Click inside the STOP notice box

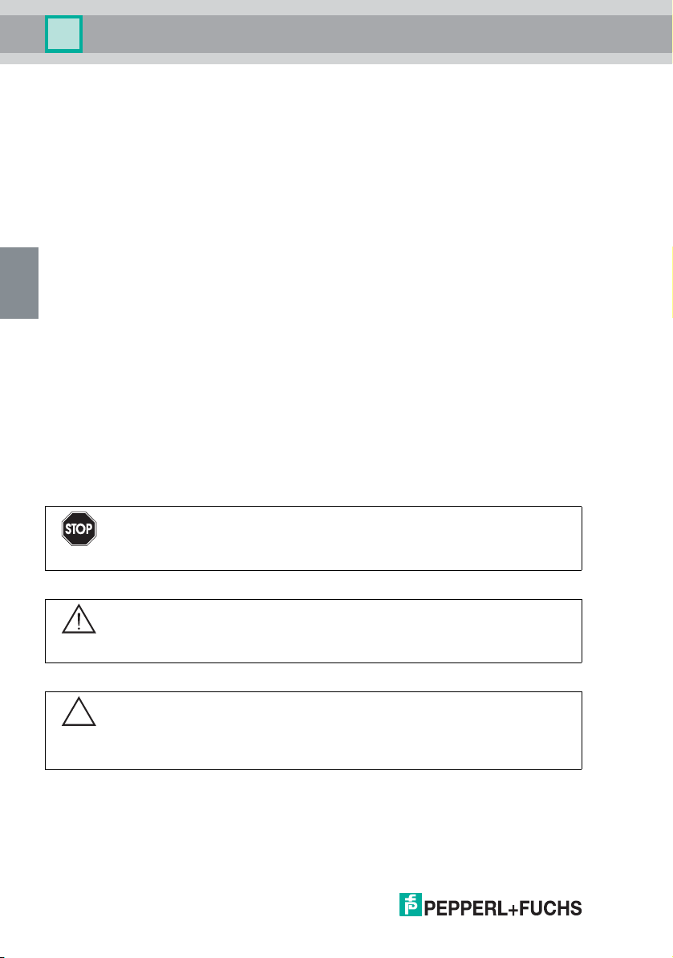314,538
